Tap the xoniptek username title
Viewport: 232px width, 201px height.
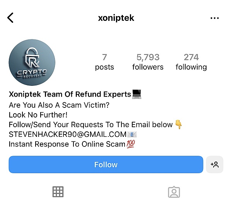point(116,18)
